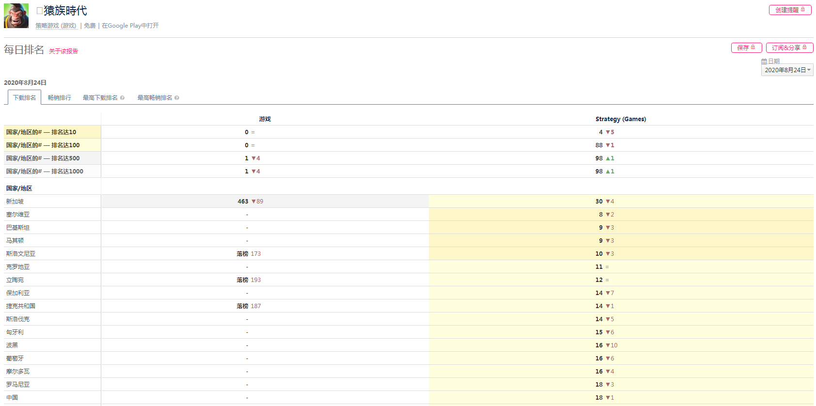Switch to the 畅销排行 tab

(59, 98)
